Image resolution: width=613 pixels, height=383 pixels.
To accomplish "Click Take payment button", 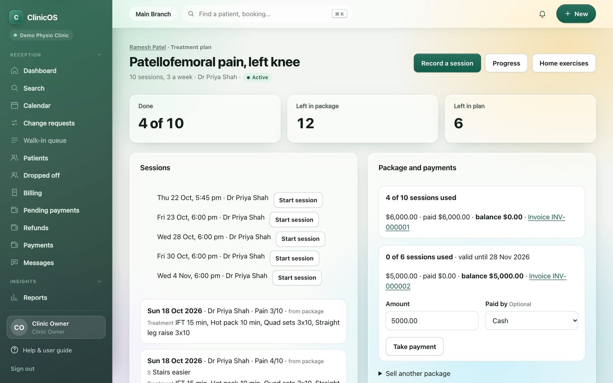I will click(415, 346).
